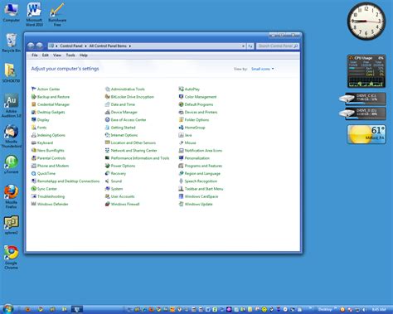Open Mozilla Firefox desktop shortcut

[x=11, y=196]
